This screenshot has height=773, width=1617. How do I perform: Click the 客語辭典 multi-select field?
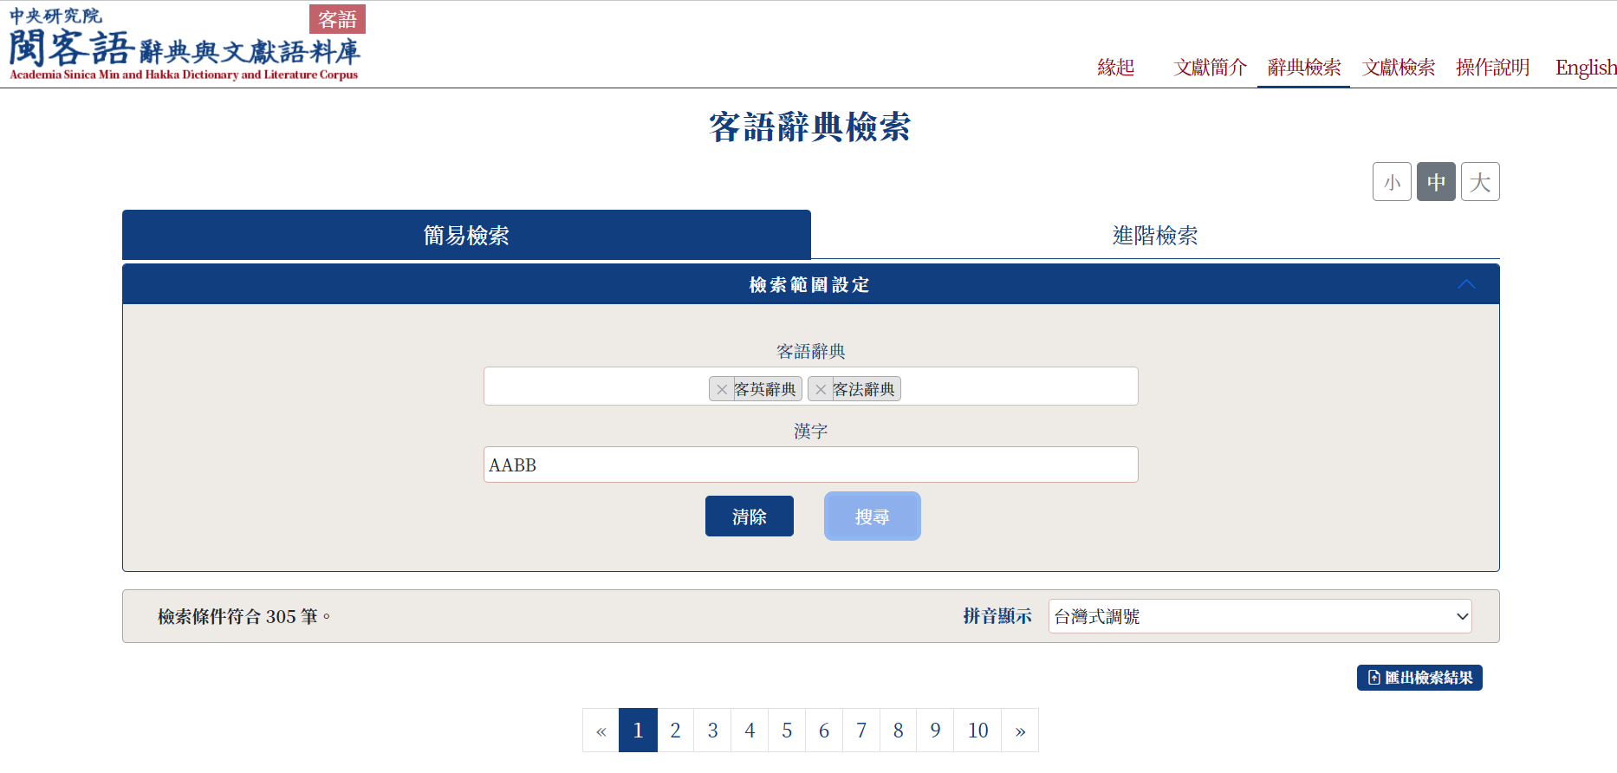point(810,386)
